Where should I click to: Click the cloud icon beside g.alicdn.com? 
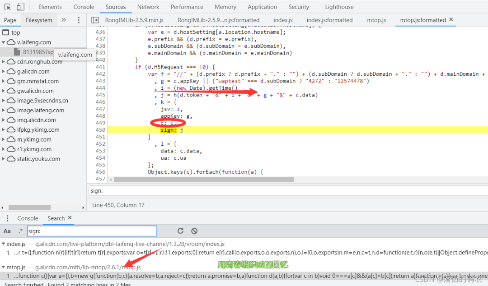(x=11, y=71)
